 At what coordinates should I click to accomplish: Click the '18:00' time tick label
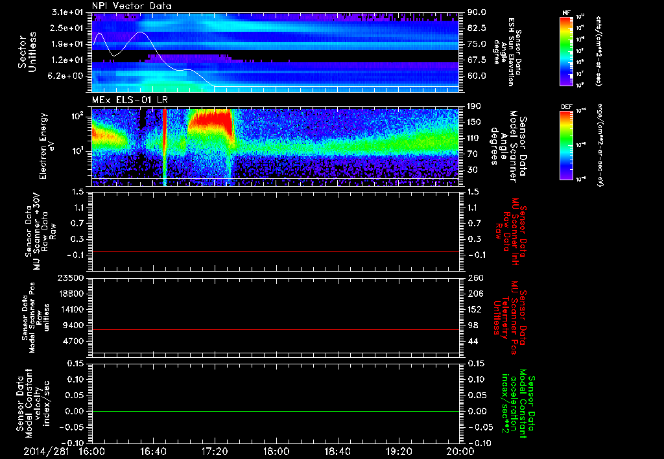tap(276, 451)
